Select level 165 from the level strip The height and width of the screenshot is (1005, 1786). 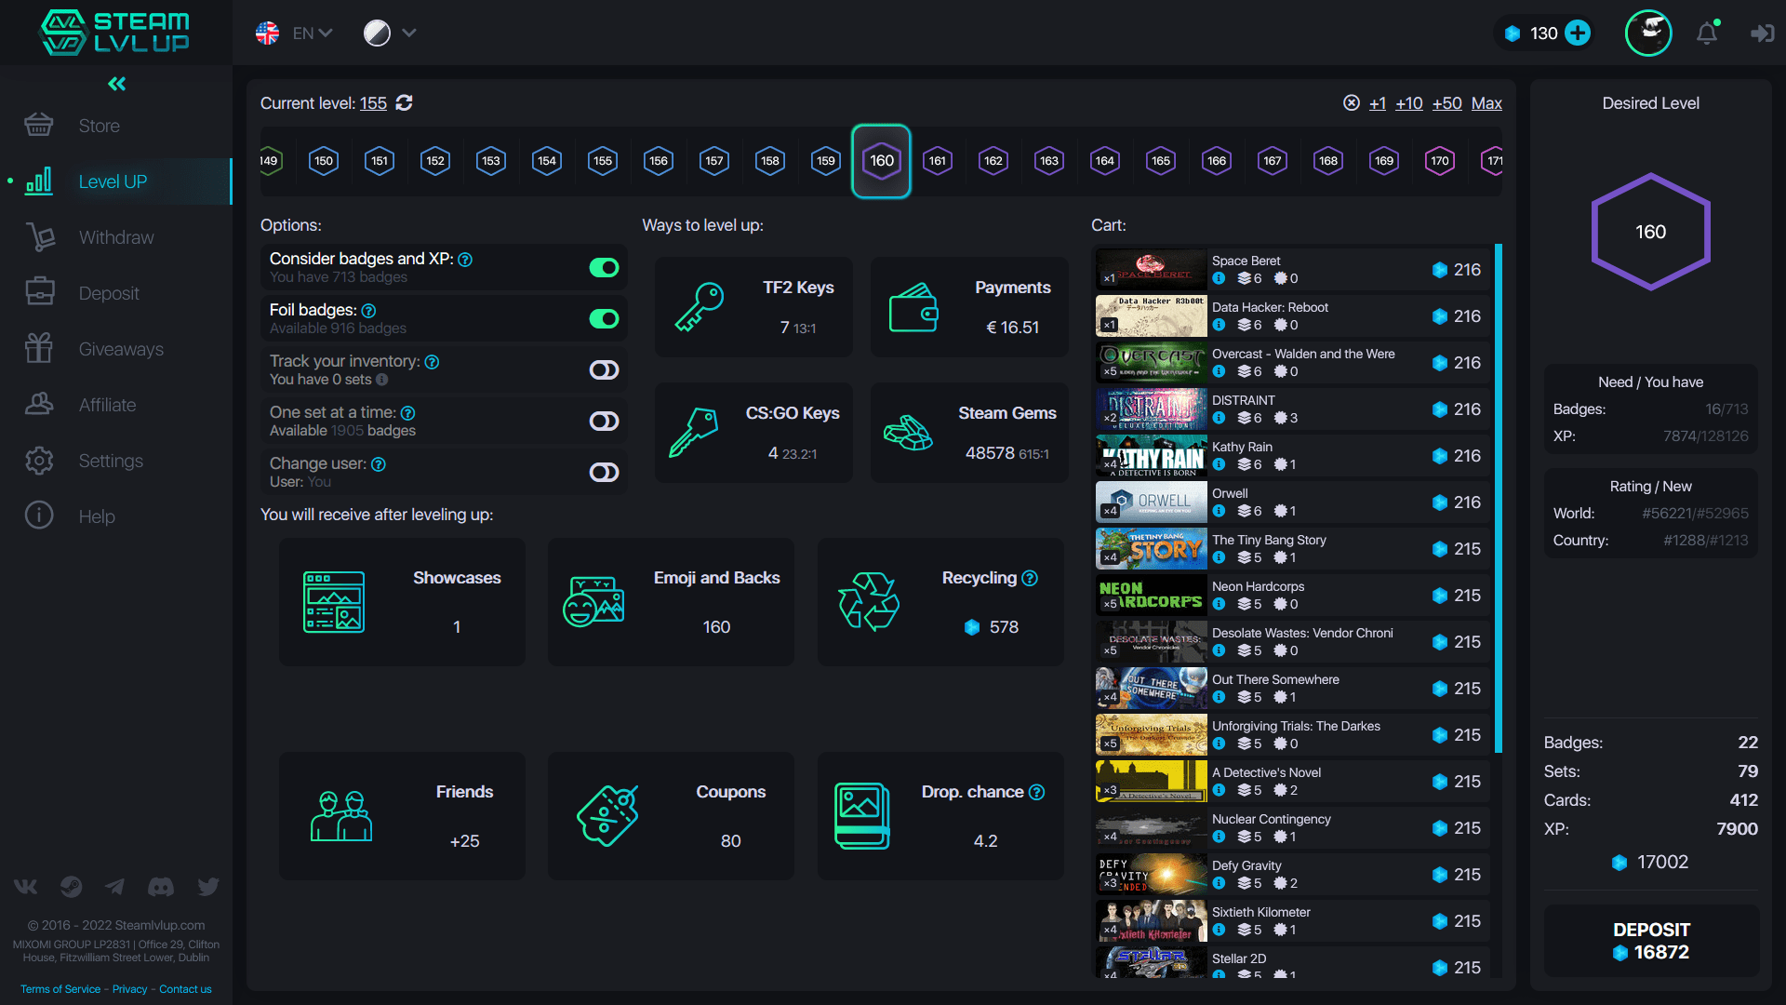(x=1160, y=160)
